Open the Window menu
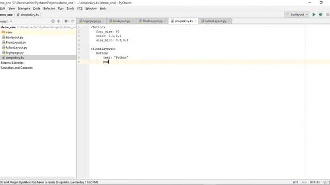The height and width of the screenshot is (185, 330). click(91, 8)
